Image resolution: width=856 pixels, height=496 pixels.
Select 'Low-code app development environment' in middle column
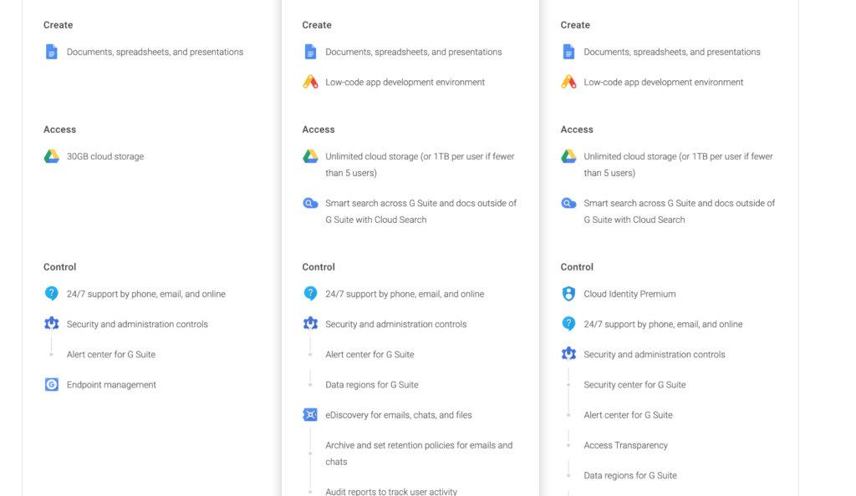(405, 83)
